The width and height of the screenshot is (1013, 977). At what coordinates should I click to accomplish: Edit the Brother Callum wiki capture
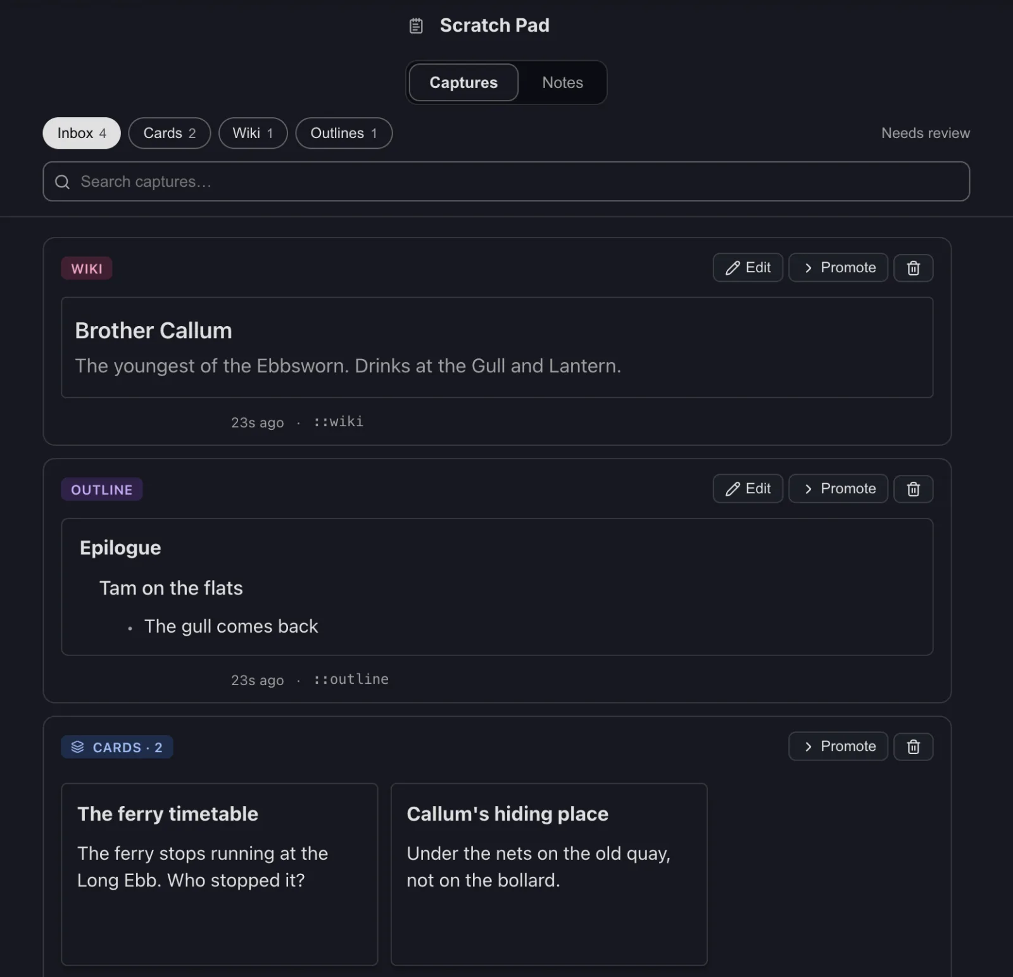pyautogui.click(x=748, y=268)
